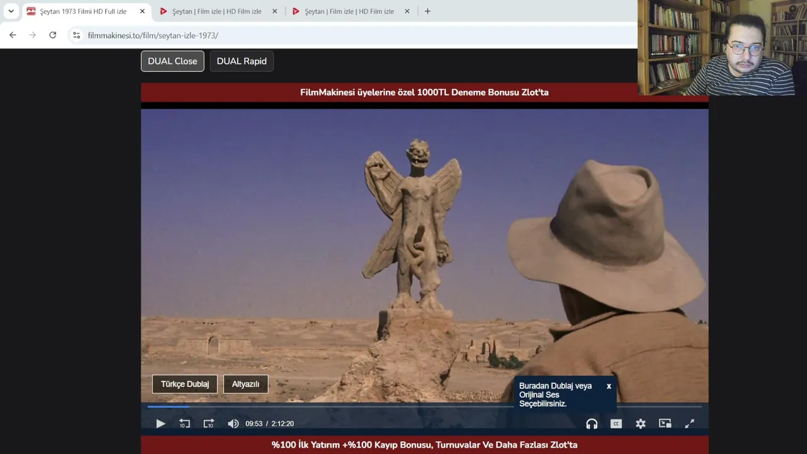
Task: Switch to the DUAL Rapid source
Action: point(241,61)
